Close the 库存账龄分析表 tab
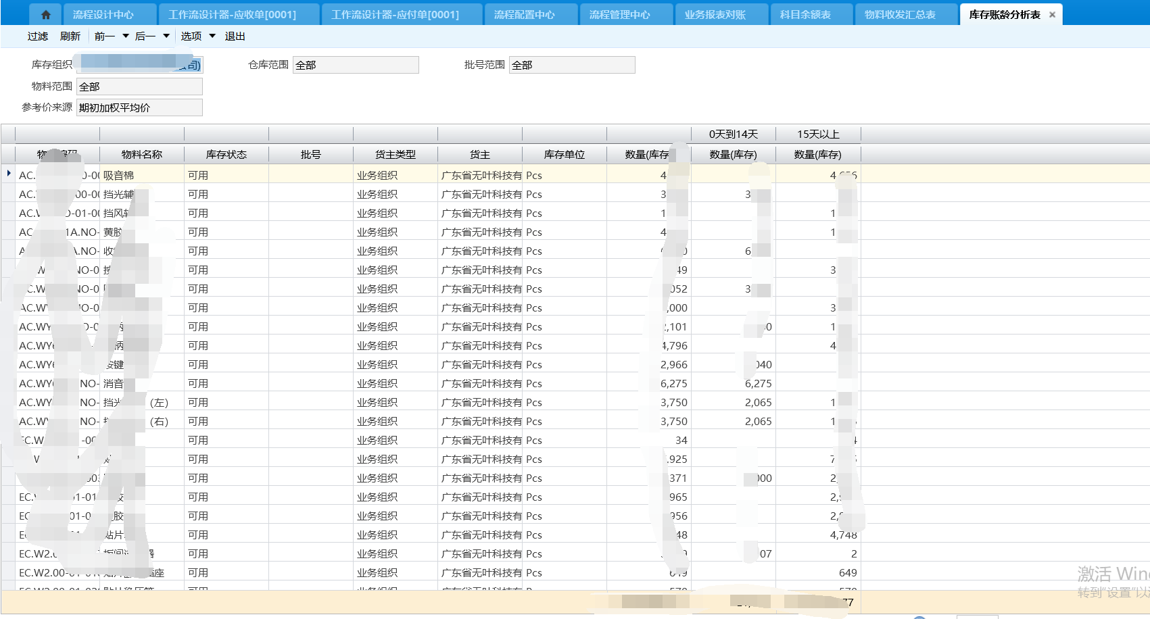The image size is (1150, 619). pos(1052,14)
